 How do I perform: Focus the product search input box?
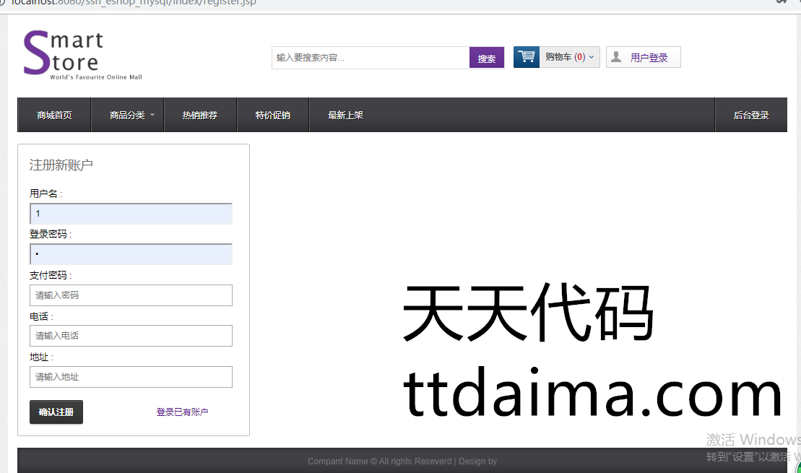click(x=370, y=58)
